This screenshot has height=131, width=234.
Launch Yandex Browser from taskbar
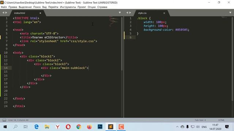click(58, 127)
